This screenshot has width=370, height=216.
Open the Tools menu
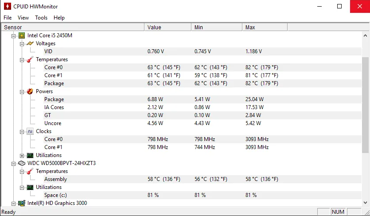click(41, 18)
